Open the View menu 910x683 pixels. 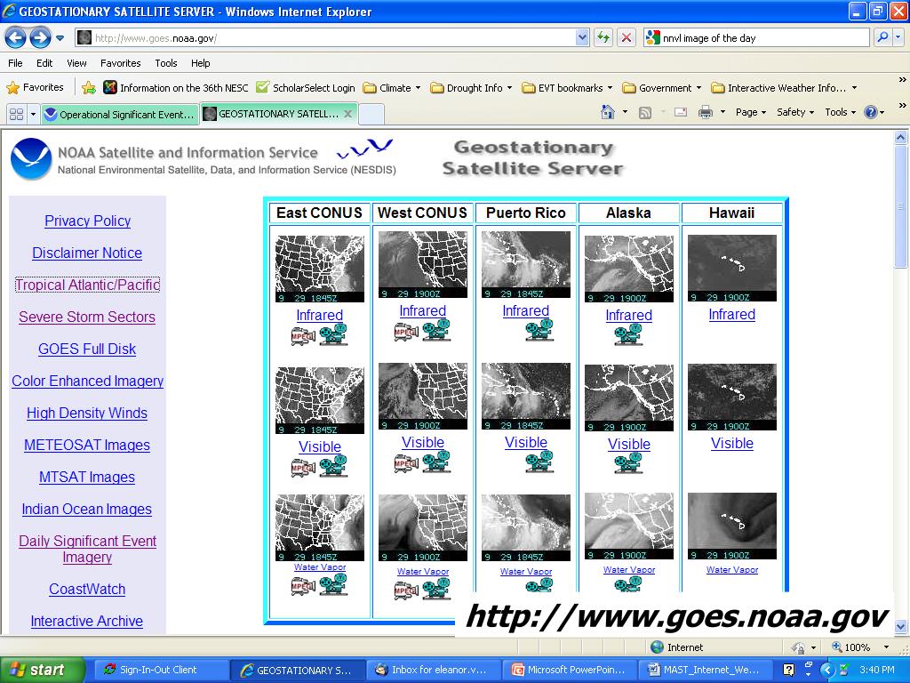76,63
